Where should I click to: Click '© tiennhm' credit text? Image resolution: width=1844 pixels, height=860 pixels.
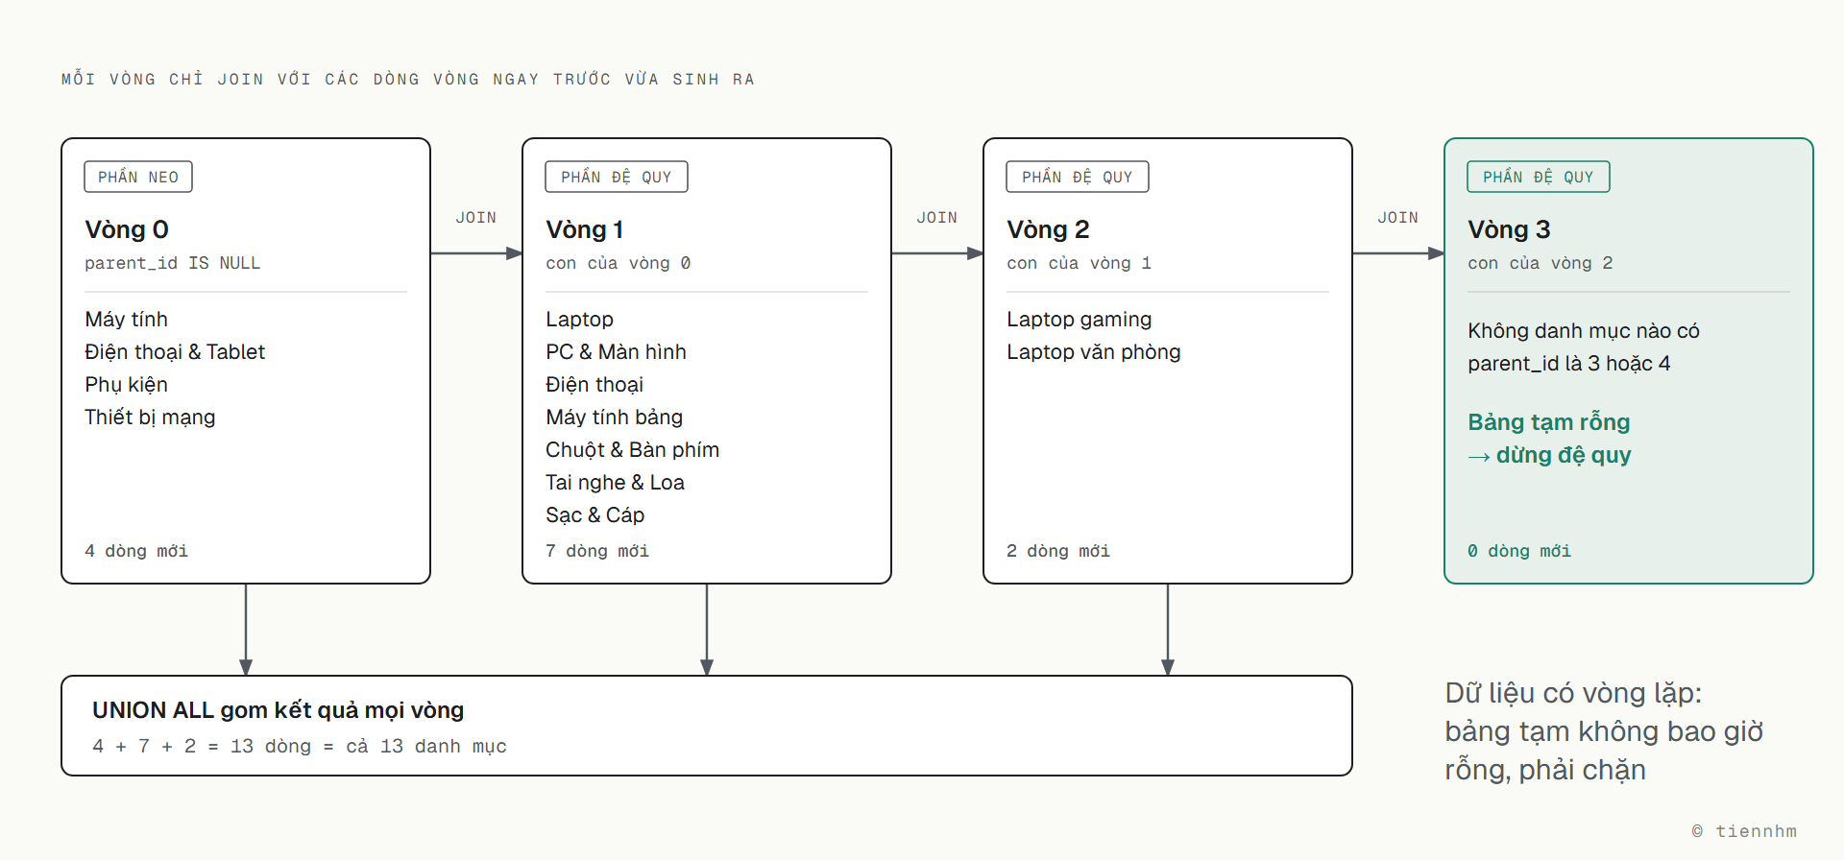tap(1744, 831)
